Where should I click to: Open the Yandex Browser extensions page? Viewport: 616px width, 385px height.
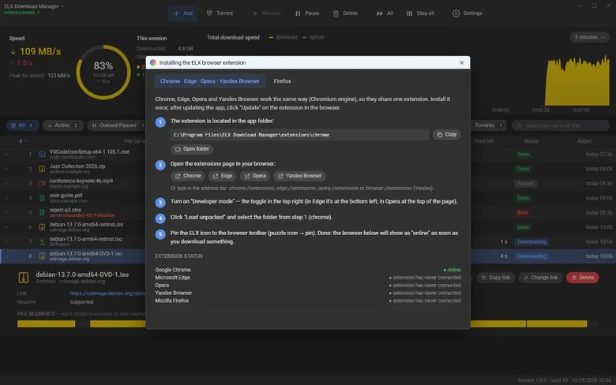[300, 176]
